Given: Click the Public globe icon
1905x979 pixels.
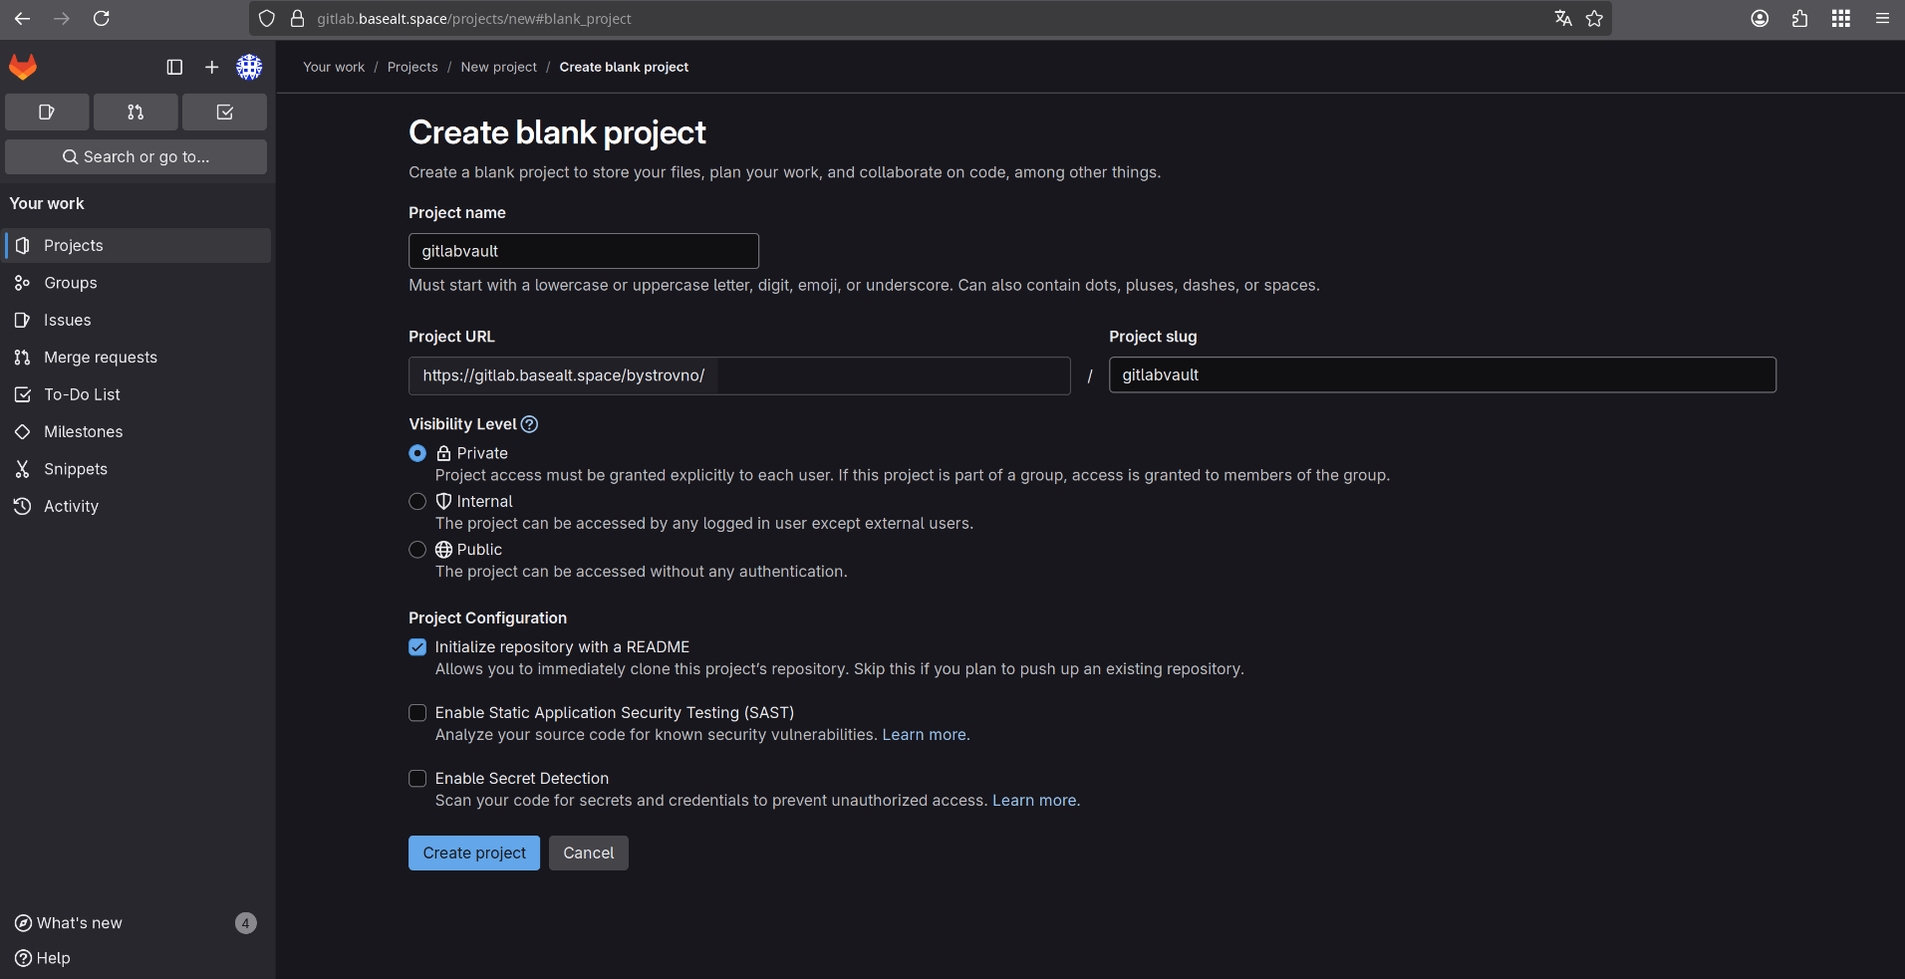Looking at the screenshot, I should click(444, 550).
